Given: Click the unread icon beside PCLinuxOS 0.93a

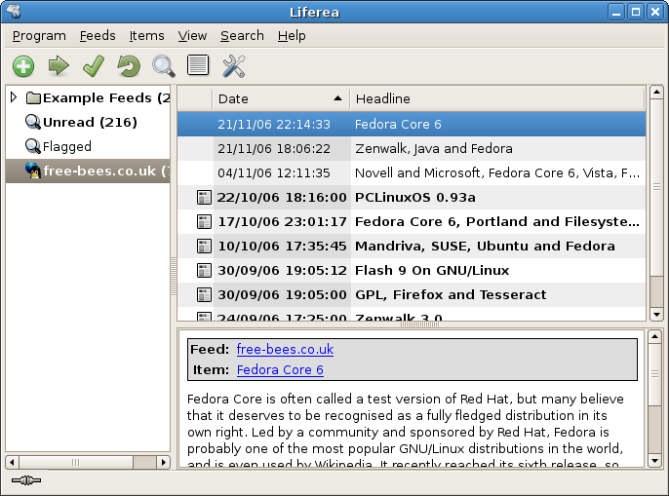Looking at the screenshot, I should (x=204, y=198).
